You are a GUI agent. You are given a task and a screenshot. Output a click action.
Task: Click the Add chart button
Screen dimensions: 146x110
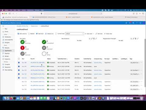click(40, 34)
